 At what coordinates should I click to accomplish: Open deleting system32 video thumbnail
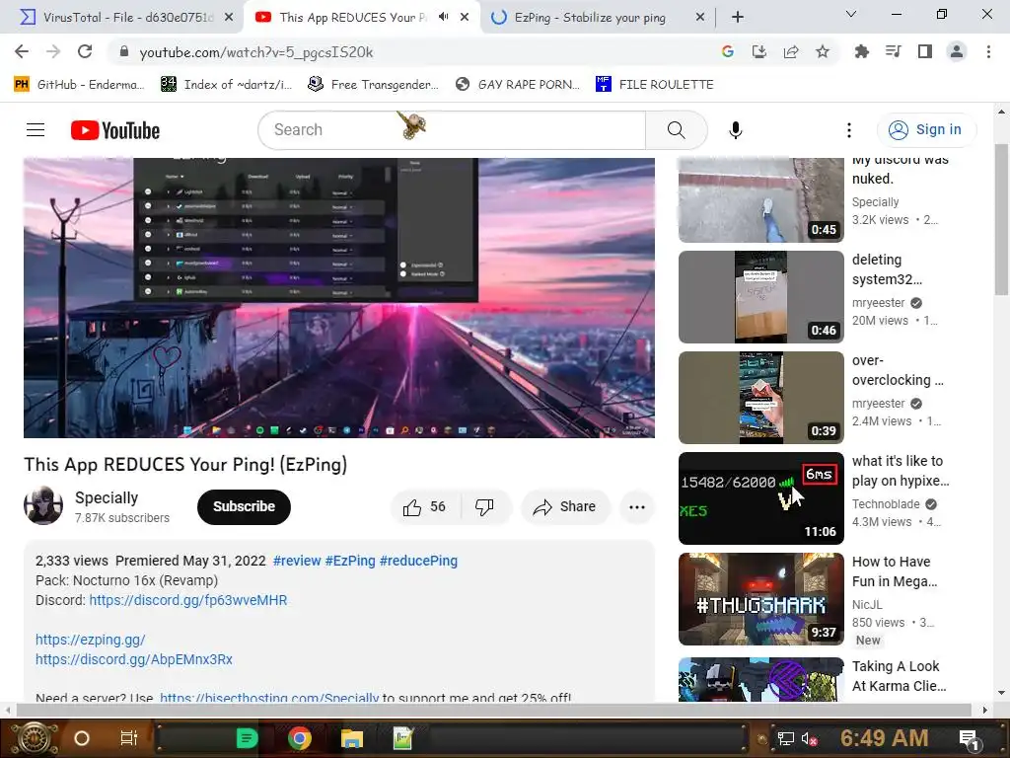click(761, 297)
